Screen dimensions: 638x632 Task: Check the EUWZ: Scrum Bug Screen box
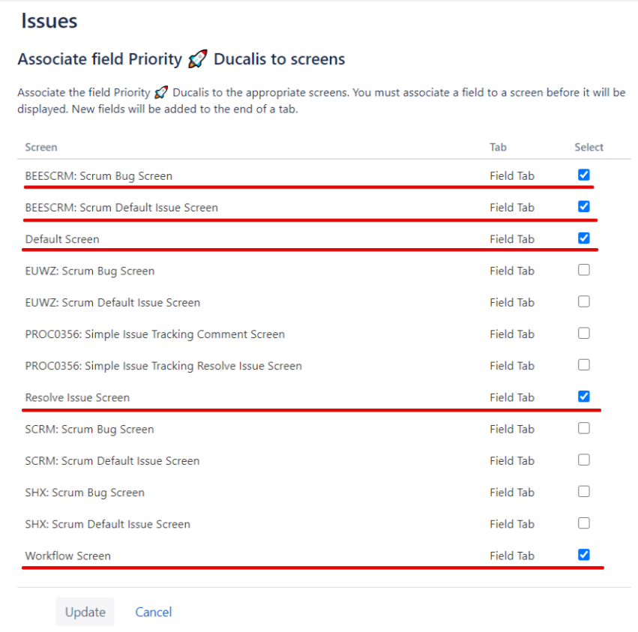click(584, 270)
